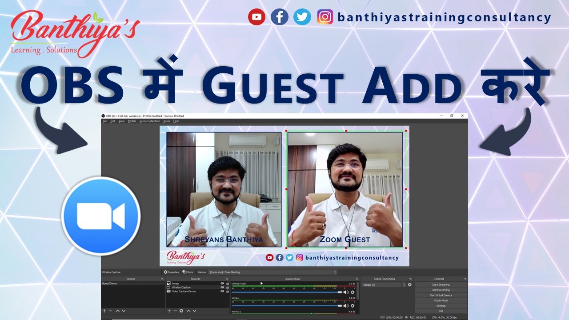This screenshot has height=320, width=569.
Task: Open the Tools menu
Action: click(x=167, y=121)
